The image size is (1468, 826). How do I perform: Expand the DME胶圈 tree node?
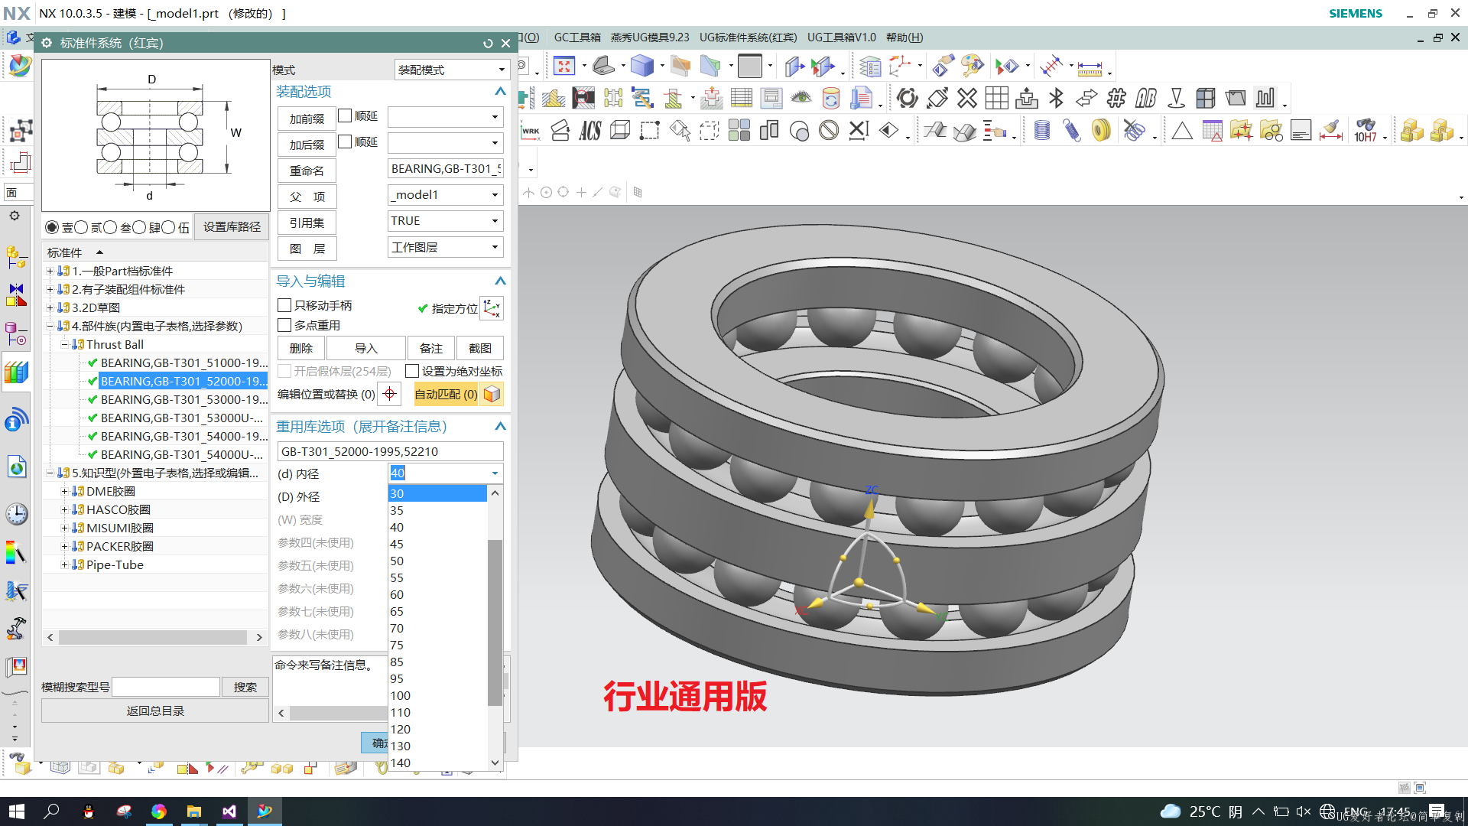click(64, 491)
